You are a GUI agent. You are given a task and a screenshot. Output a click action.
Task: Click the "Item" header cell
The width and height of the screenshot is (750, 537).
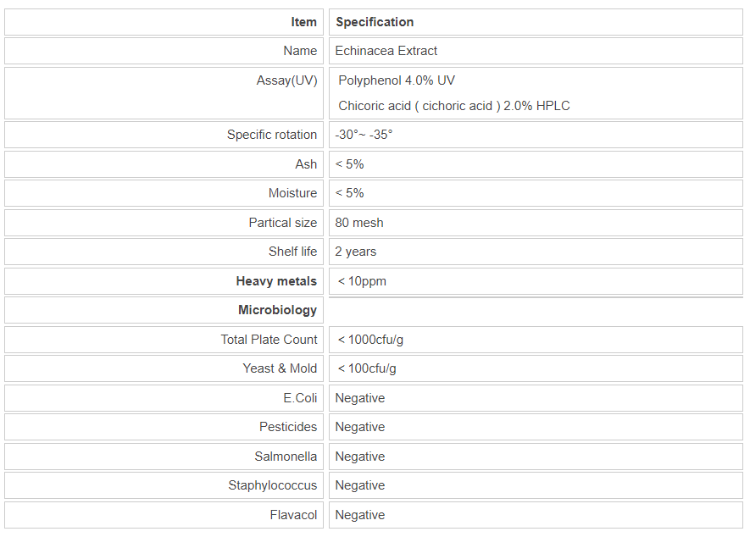coord(303,22)
